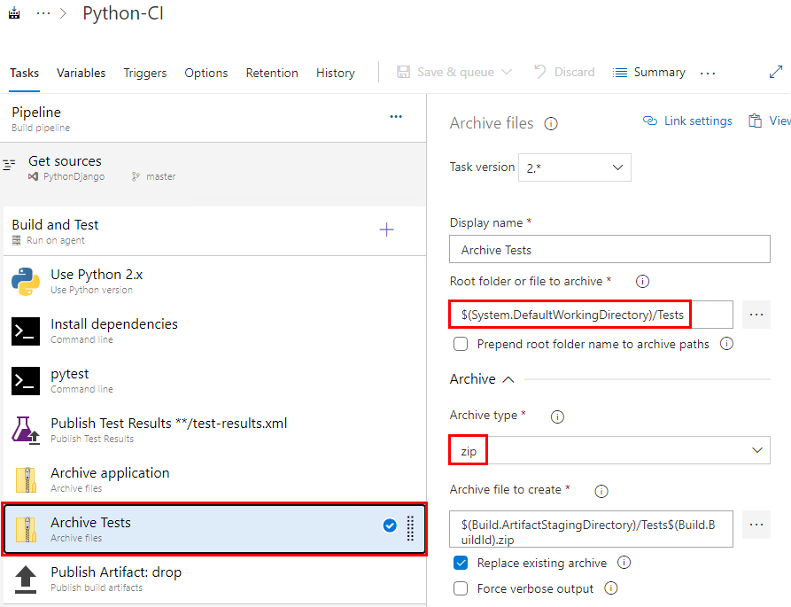Select the Install dependencies task
Image resolution: width=791 pixels, height=607 pixels.
(x=214, y=331)
